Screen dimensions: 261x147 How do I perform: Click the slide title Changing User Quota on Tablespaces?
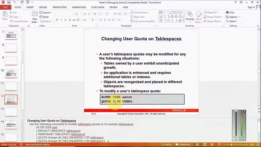pos(141,39)
